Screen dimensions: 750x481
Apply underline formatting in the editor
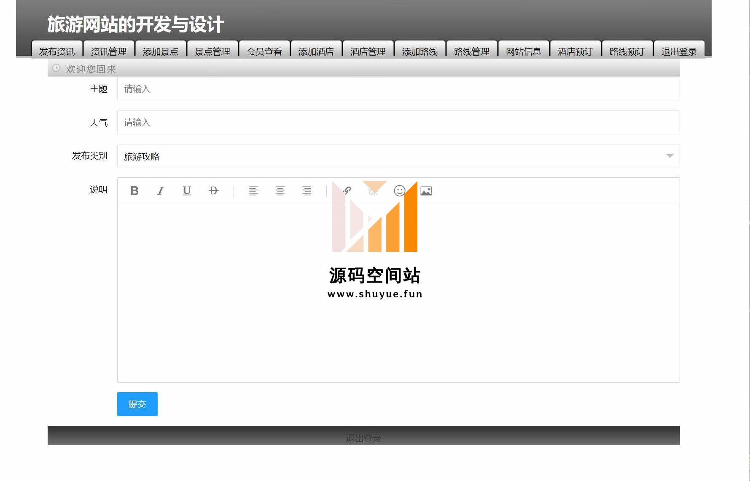coord(187,191)
